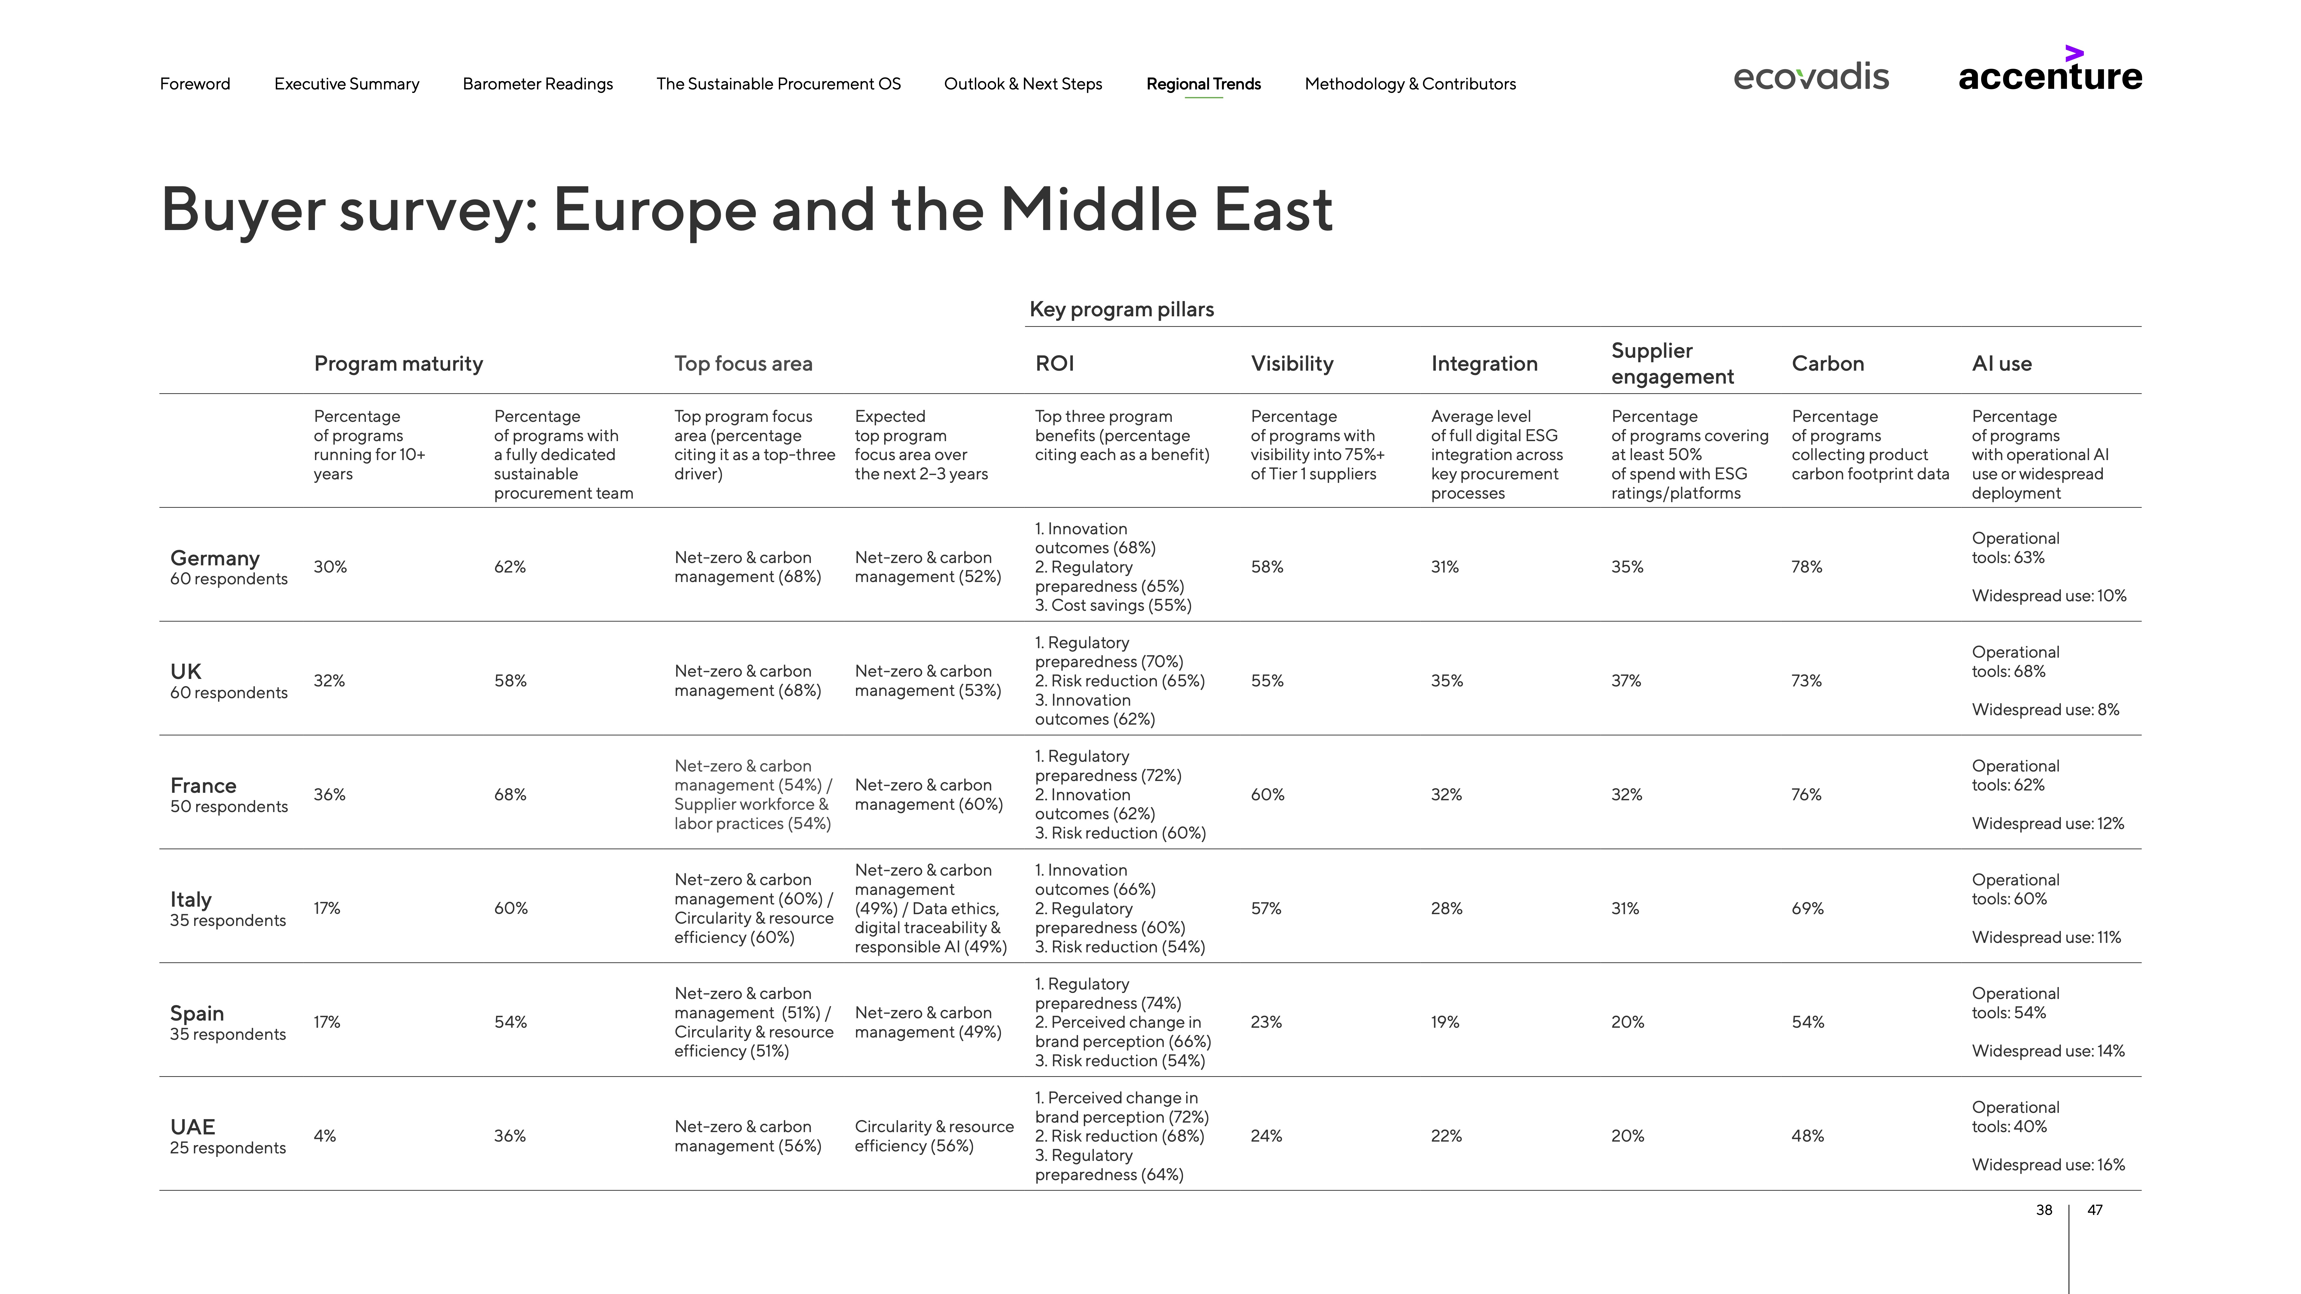Click the France row label
This screenshot has height=1294, width=2301.
pos(204,786)
